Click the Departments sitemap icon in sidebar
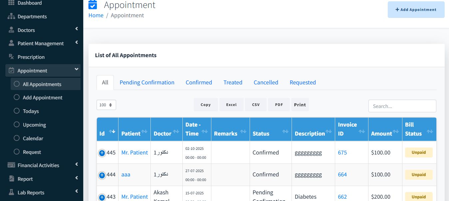Screen dimensions: 449x201 (x=11, y=16)
